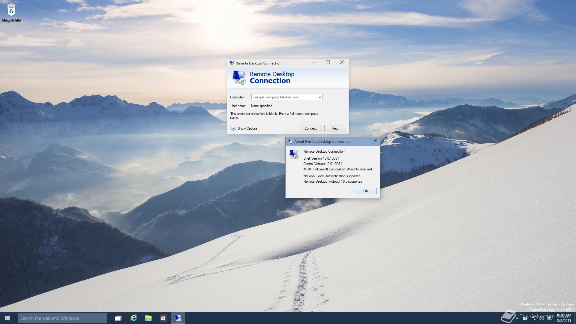The height and width of the screenshot is (324, 576).
Task: Click the 'Control Version 10.0.10031' text
Action: click(x=322, y=164)
